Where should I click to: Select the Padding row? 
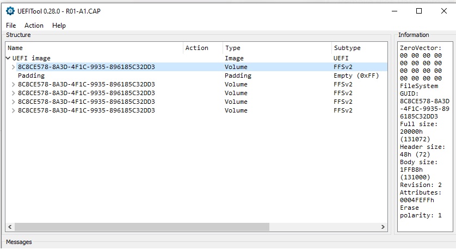pos(32,76)
